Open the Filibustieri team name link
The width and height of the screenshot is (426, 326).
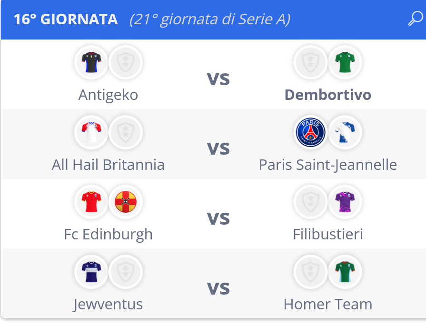pos(327,234)
